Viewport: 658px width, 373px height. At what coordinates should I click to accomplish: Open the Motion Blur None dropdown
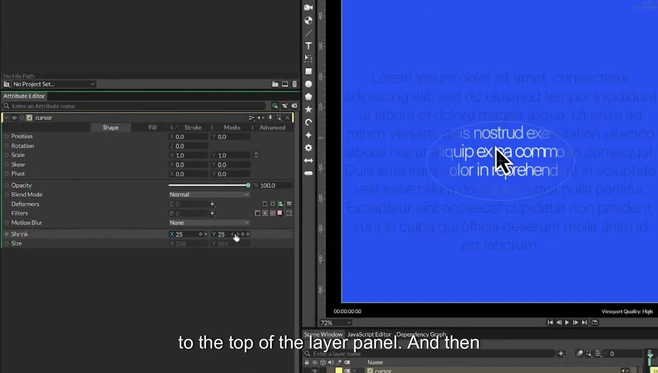coord(209,222)
